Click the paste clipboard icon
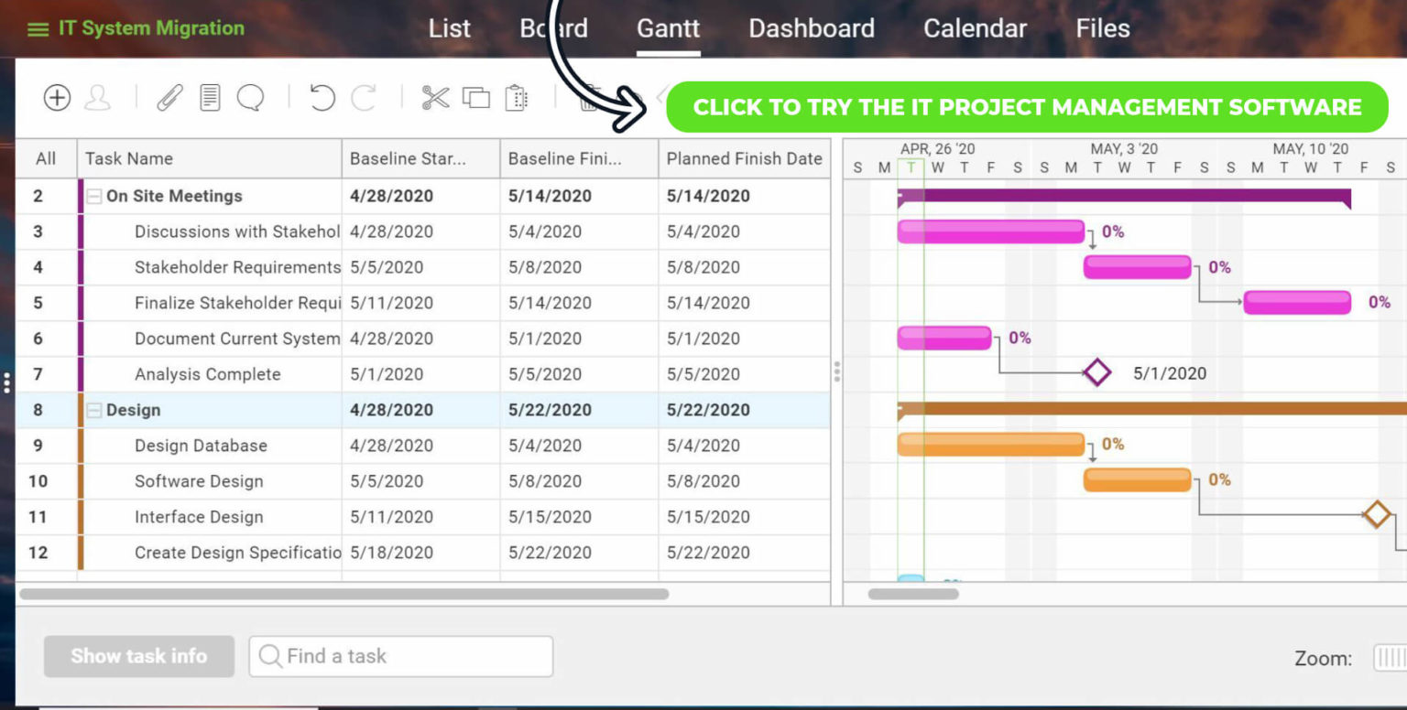Image resolution: width=1407 pixels, height=710 pixels. click(517, 98)
